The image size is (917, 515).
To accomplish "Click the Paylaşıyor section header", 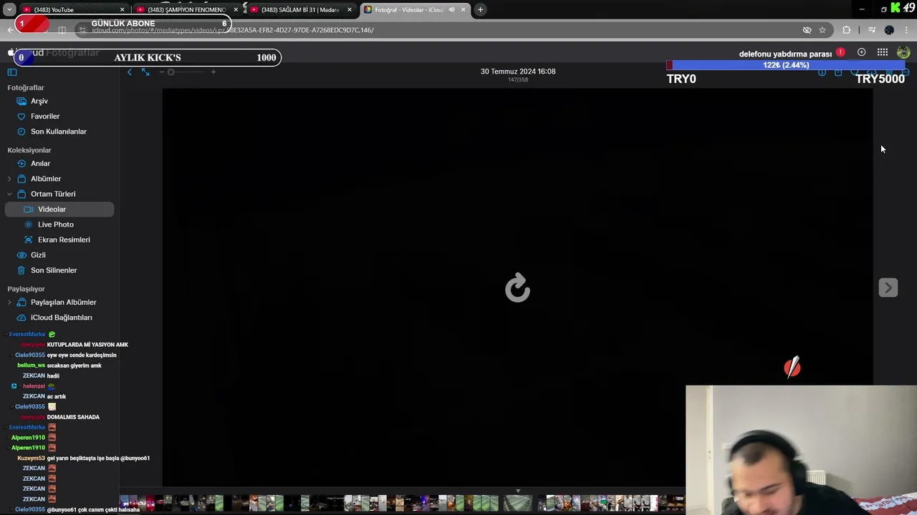I will pos(26,289).
